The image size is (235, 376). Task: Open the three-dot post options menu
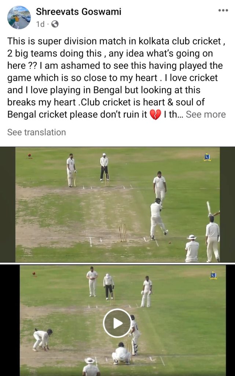click(x=223, y=10)
